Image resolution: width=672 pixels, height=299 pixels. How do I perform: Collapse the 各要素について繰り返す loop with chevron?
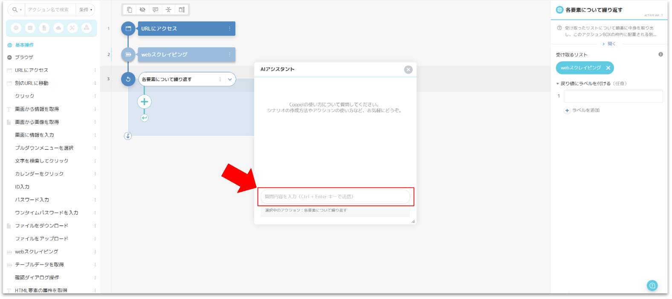click(230, 79)
